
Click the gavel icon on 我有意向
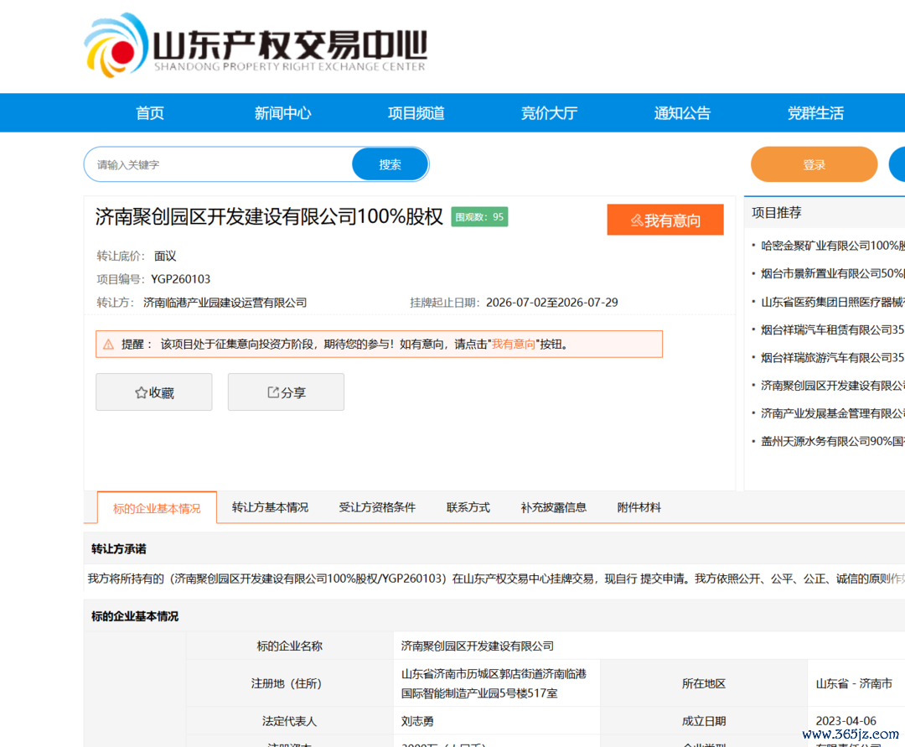(637, 220)
